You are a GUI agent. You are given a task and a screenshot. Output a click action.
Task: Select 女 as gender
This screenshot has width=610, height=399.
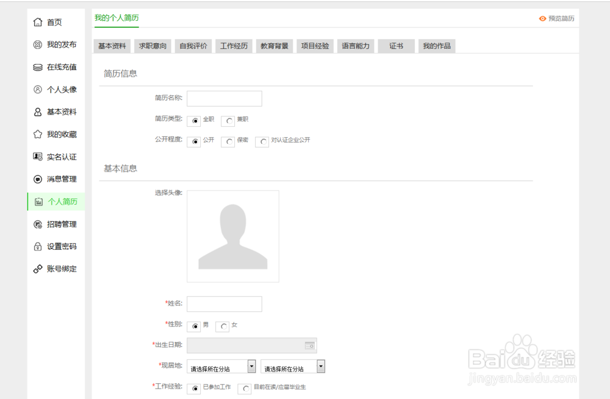(223, 327)
